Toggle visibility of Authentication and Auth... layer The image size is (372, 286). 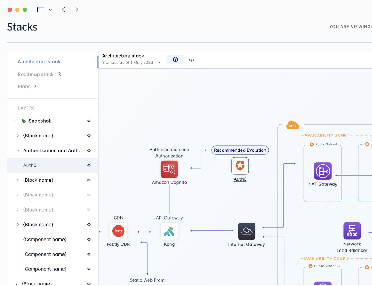tap(89, 150)
